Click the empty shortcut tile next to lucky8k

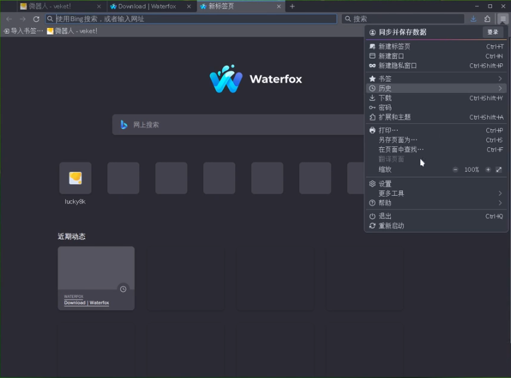[x=123, y=178]
